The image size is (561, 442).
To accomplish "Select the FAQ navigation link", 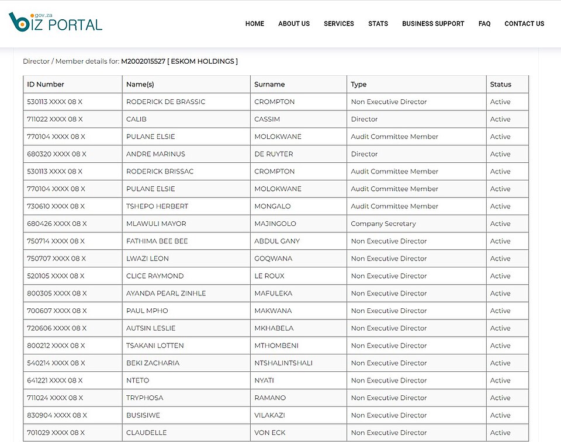I will point(484,24).
